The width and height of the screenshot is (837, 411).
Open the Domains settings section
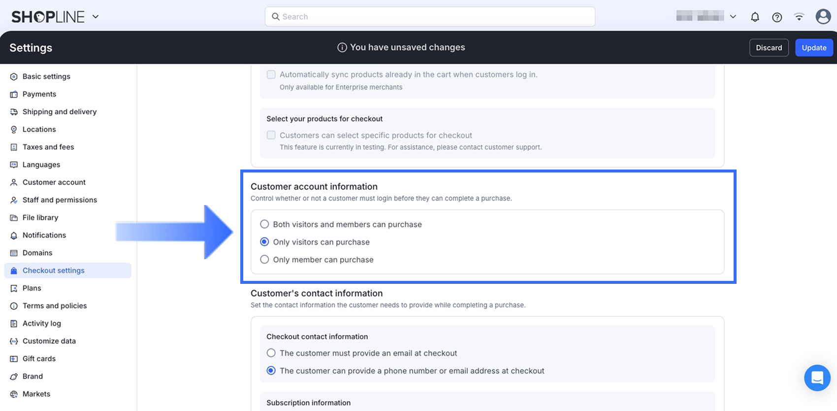[x=37, y=253]
